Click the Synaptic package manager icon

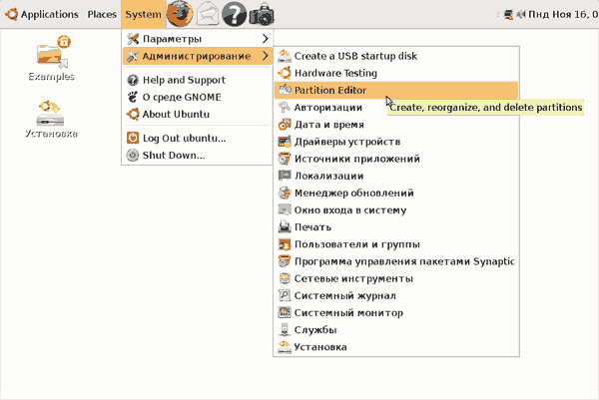click(285, 261)
